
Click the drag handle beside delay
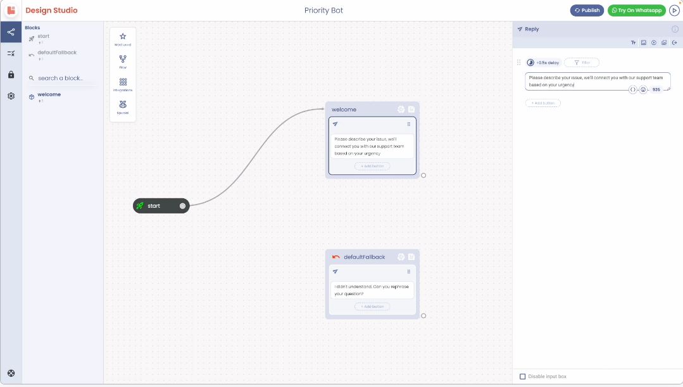pos(519,62)
